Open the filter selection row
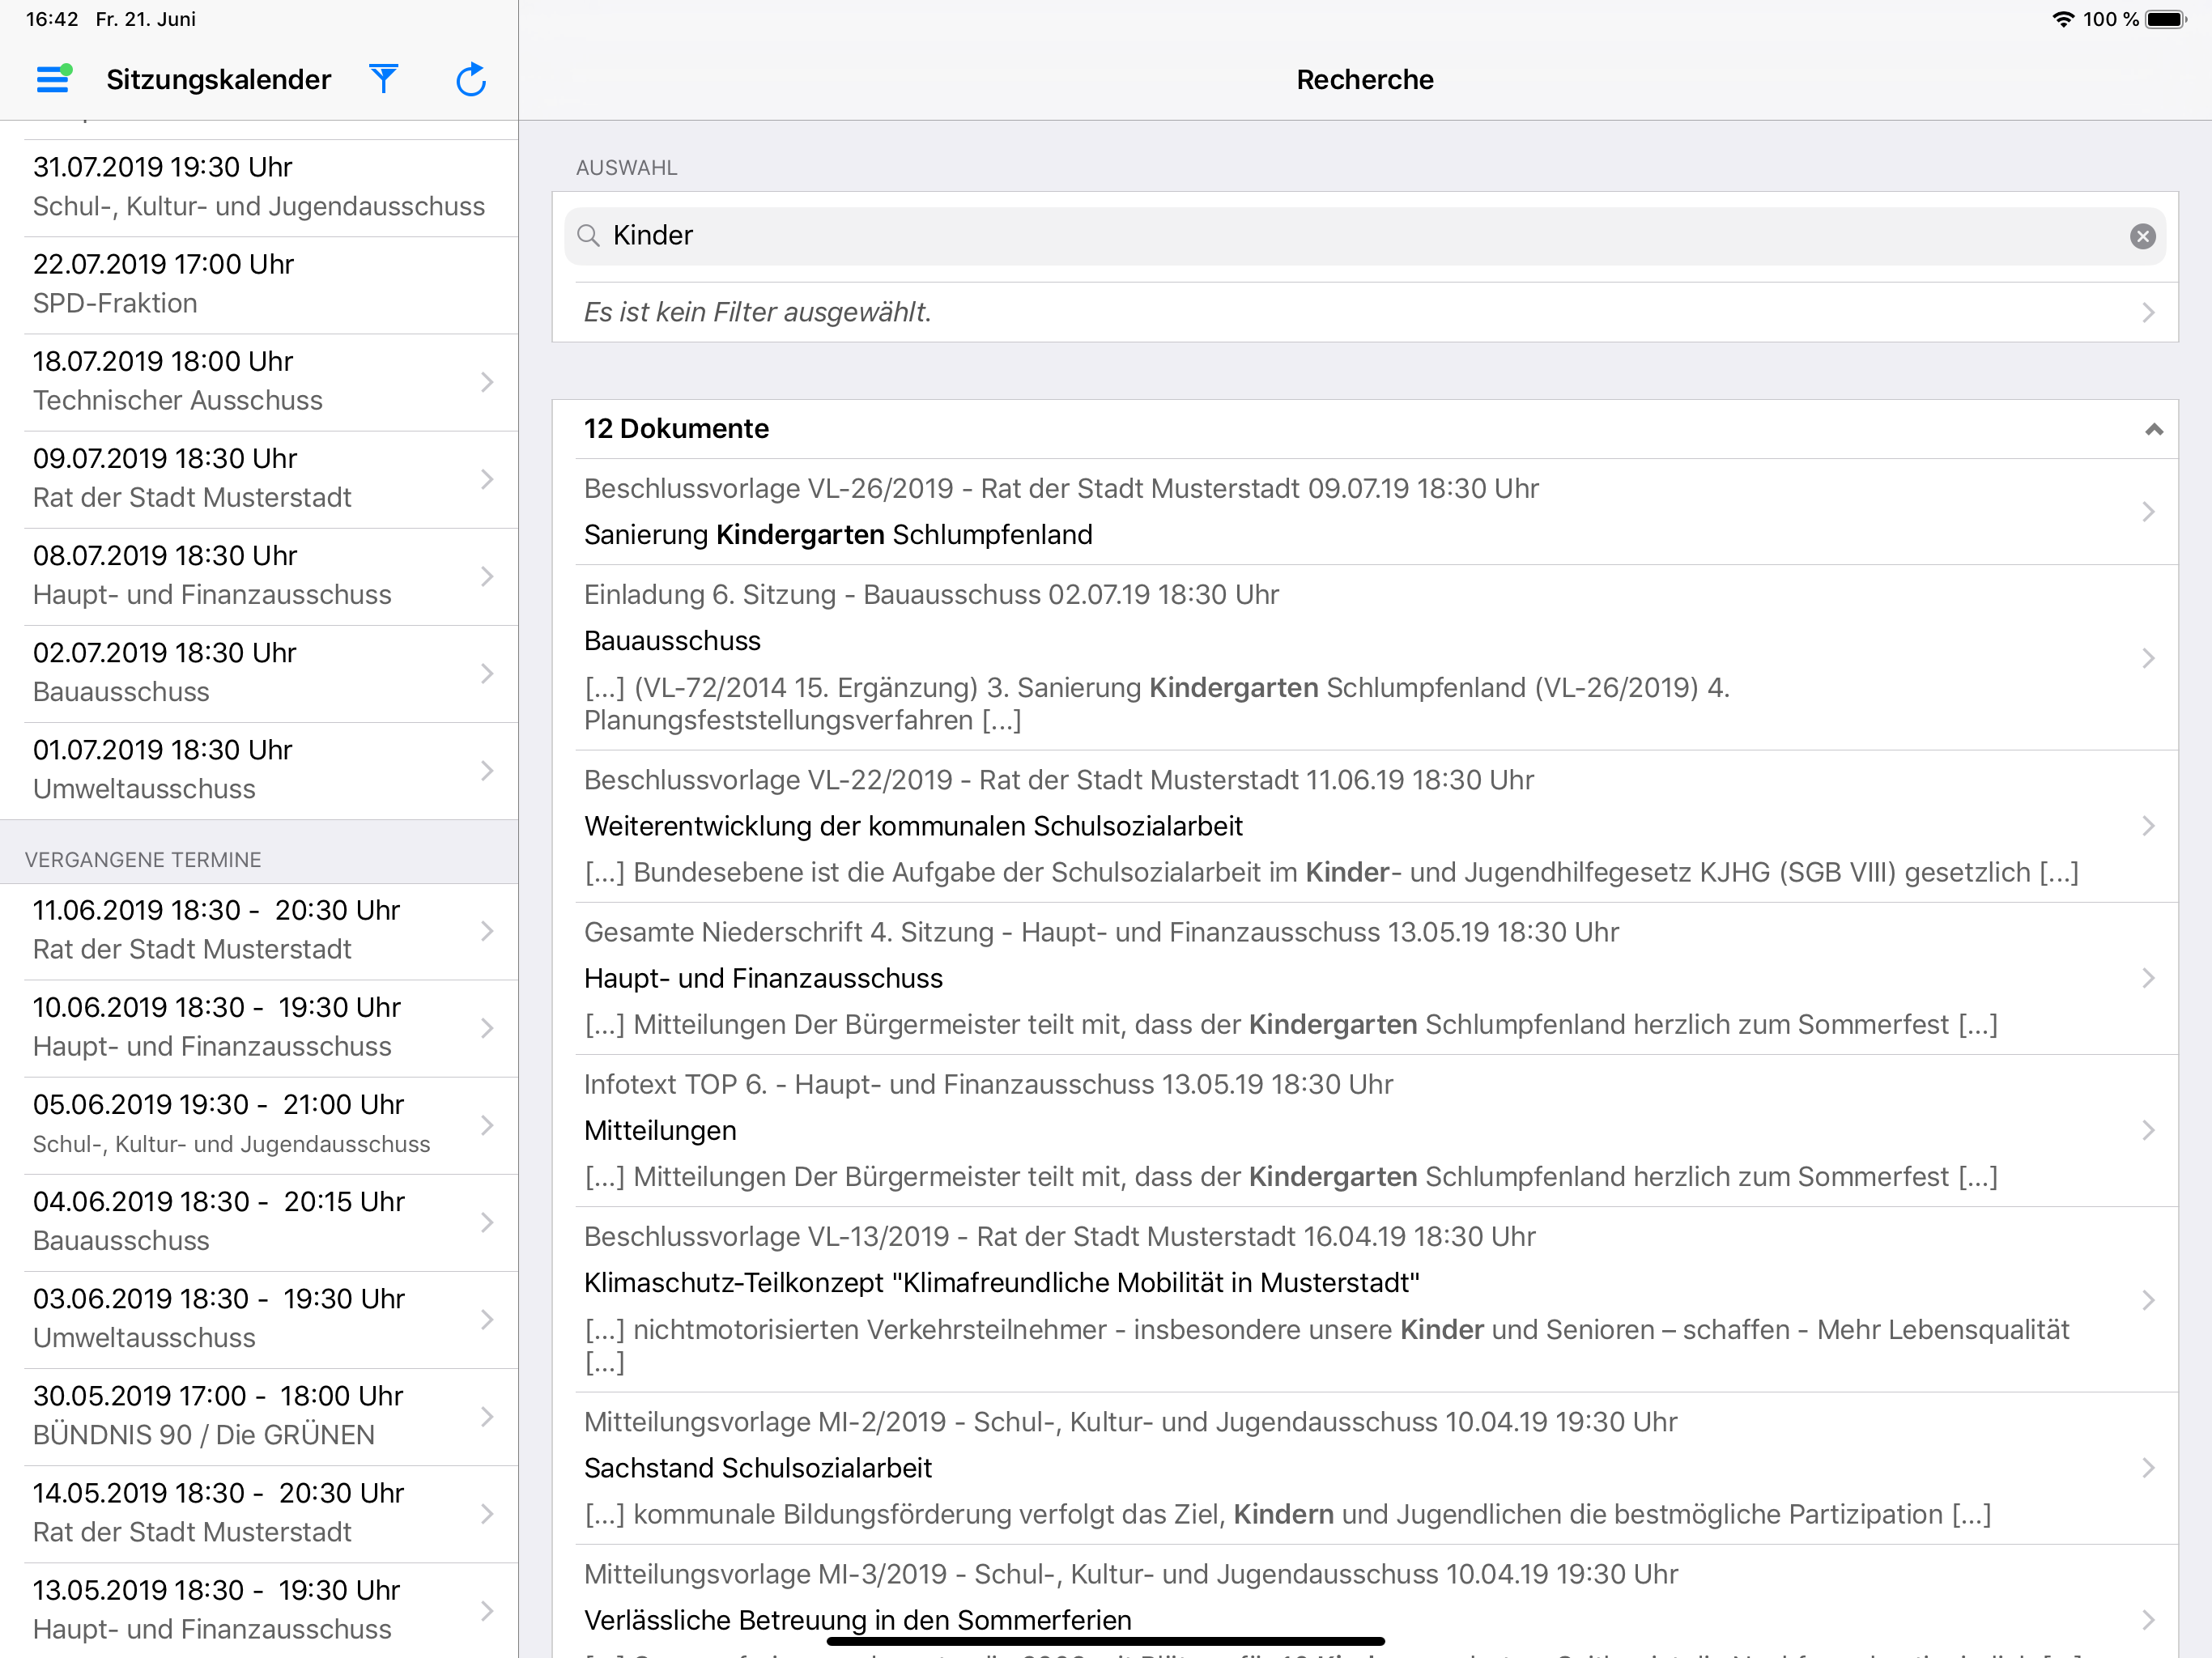This screenshot has height=1658, width=2212. point(1365,312)
